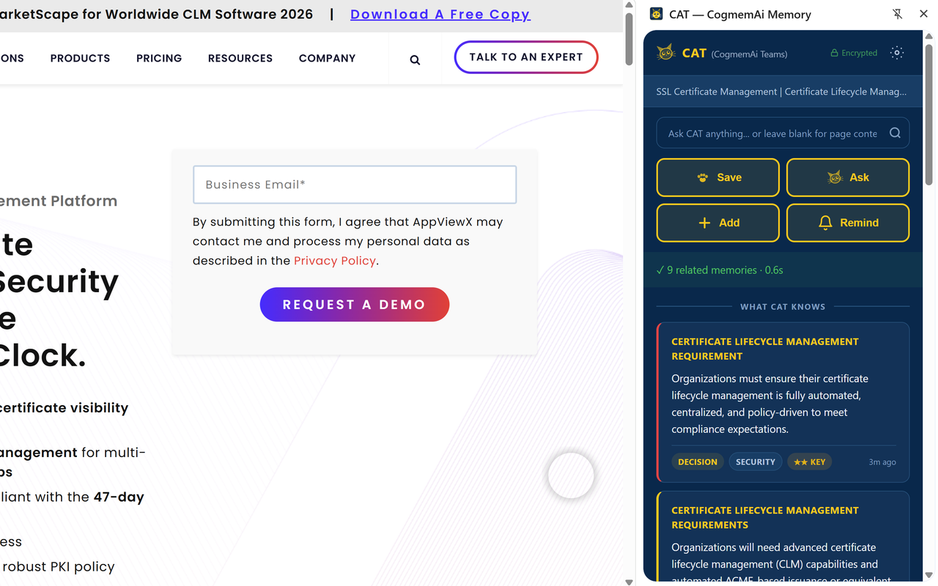
Task: Click the KEY star tag on the first memory
Action: pos(810,461)
